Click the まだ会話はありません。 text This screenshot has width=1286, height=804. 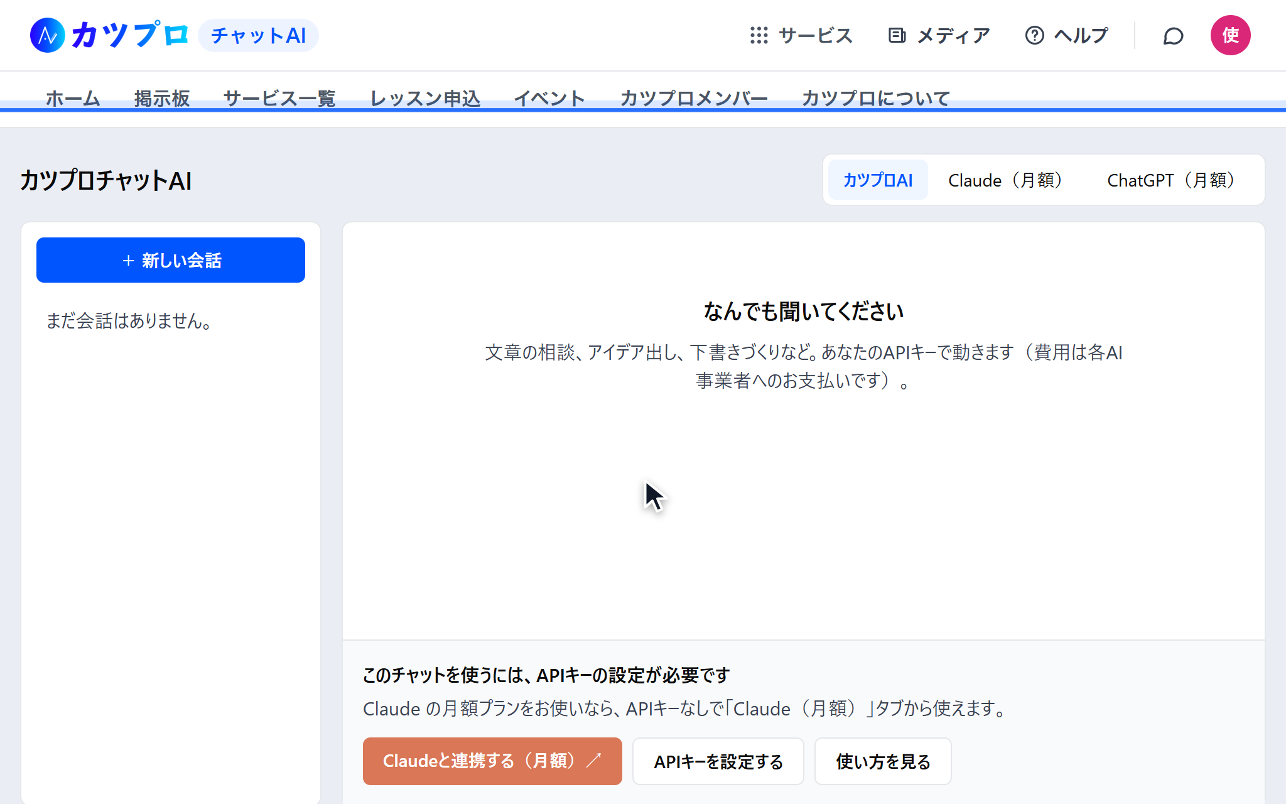point(129,321)
